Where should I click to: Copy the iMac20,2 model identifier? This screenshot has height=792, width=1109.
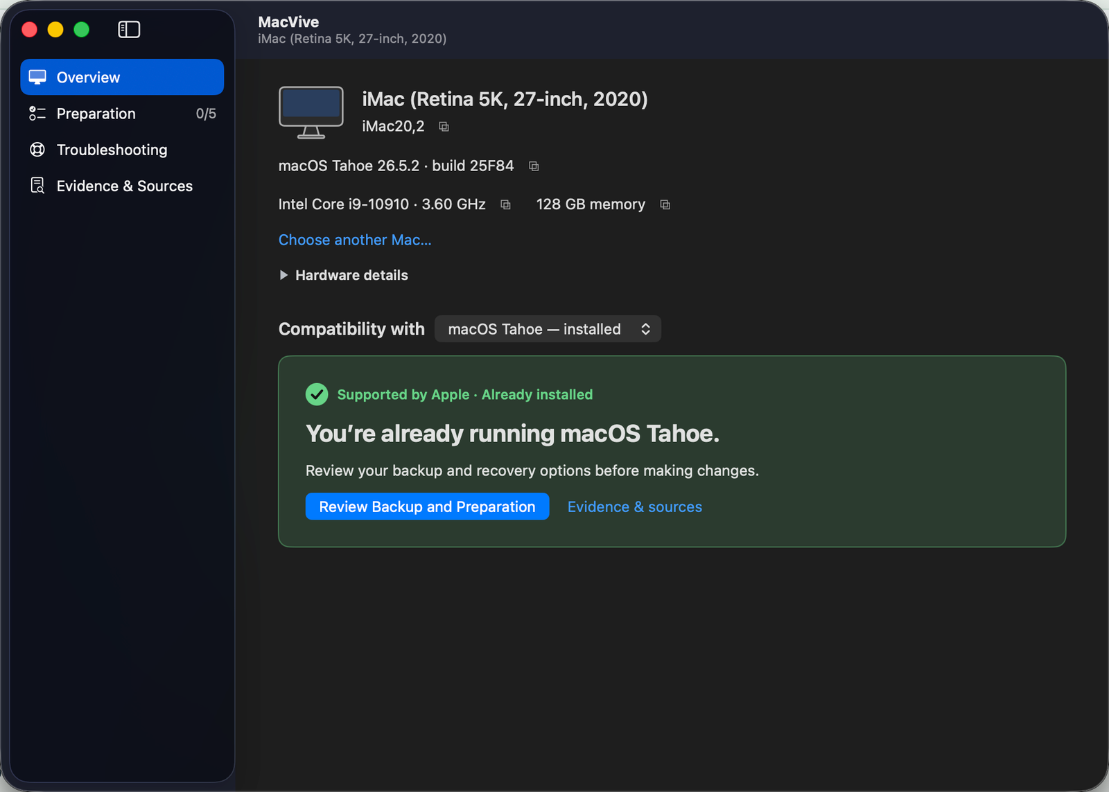444,127
